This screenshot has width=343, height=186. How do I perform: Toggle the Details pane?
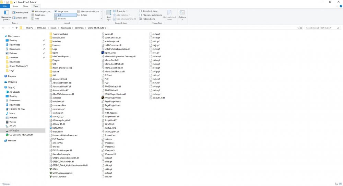[20, 18]
